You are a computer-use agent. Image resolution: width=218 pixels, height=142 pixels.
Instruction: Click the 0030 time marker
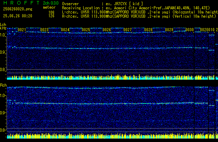(x=190, y=30)
